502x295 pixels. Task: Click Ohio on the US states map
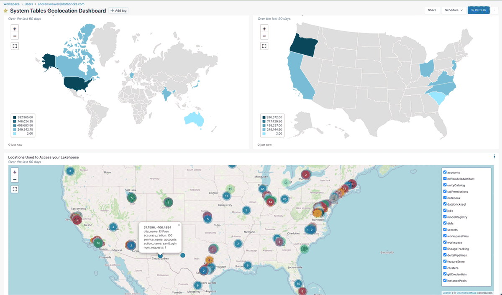click(427, 69)
